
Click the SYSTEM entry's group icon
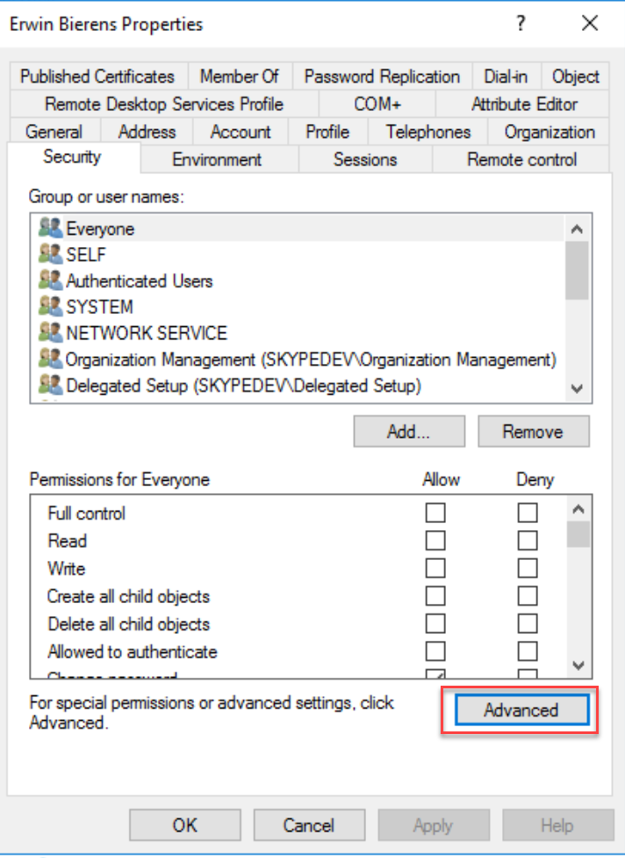click(51, 307)
